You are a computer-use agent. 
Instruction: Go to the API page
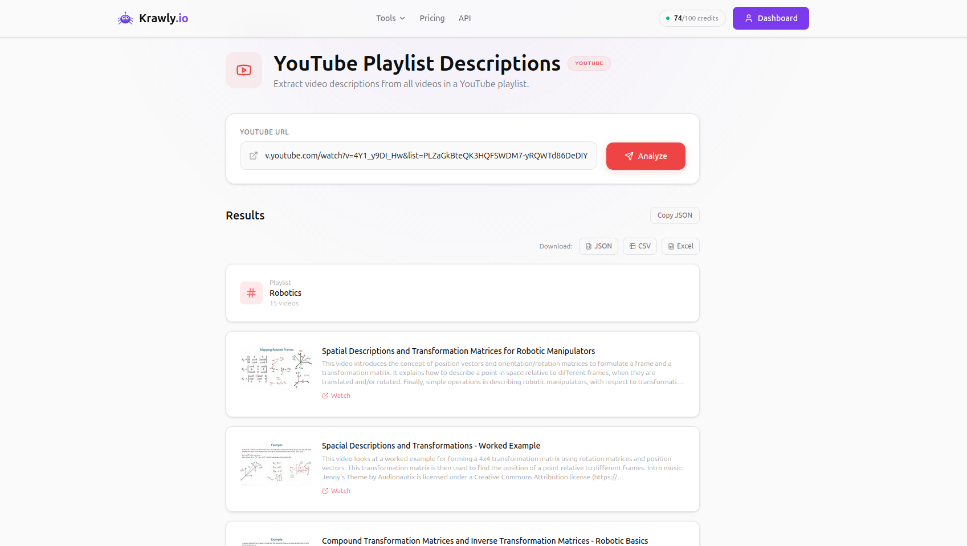(x=465, y=18)
